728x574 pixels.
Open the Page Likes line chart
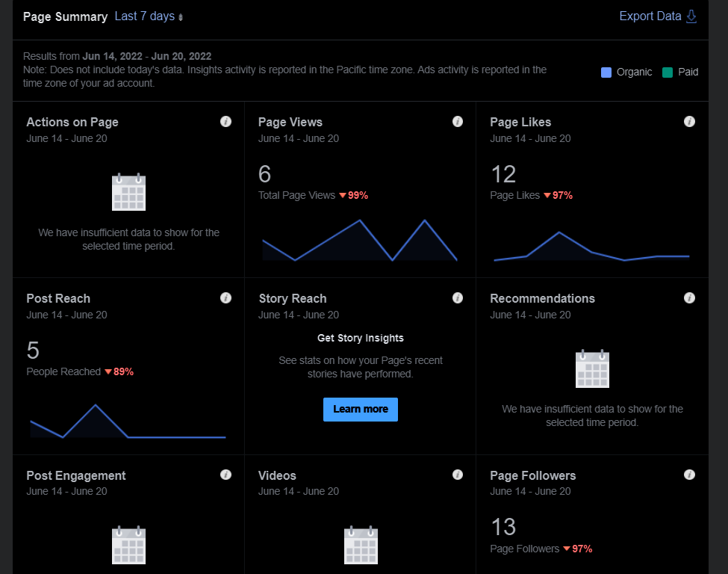point(591,246)
